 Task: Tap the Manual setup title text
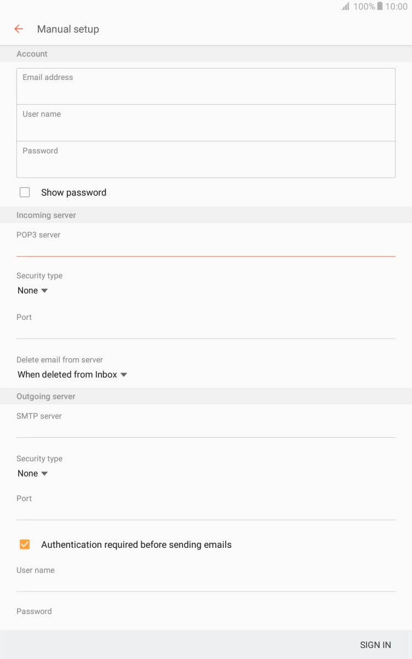coord(68,28)
